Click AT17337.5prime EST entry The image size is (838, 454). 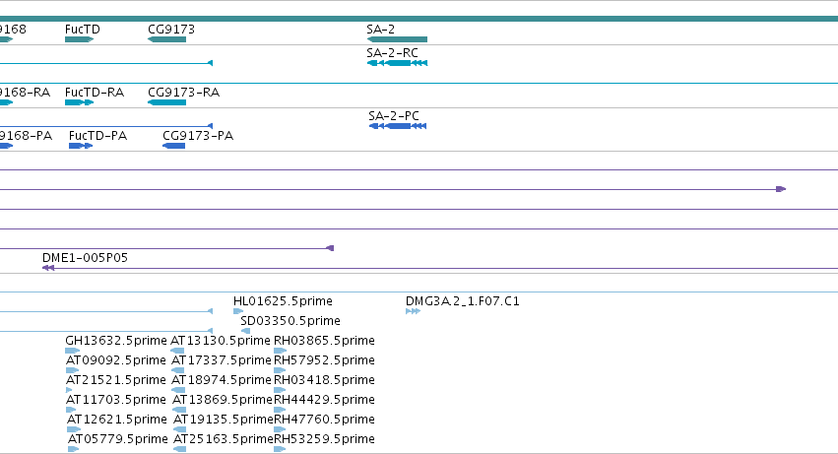click(x=222, y=360)
